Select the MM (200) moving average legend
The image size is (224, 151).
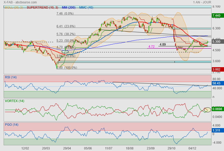point(69,8)
